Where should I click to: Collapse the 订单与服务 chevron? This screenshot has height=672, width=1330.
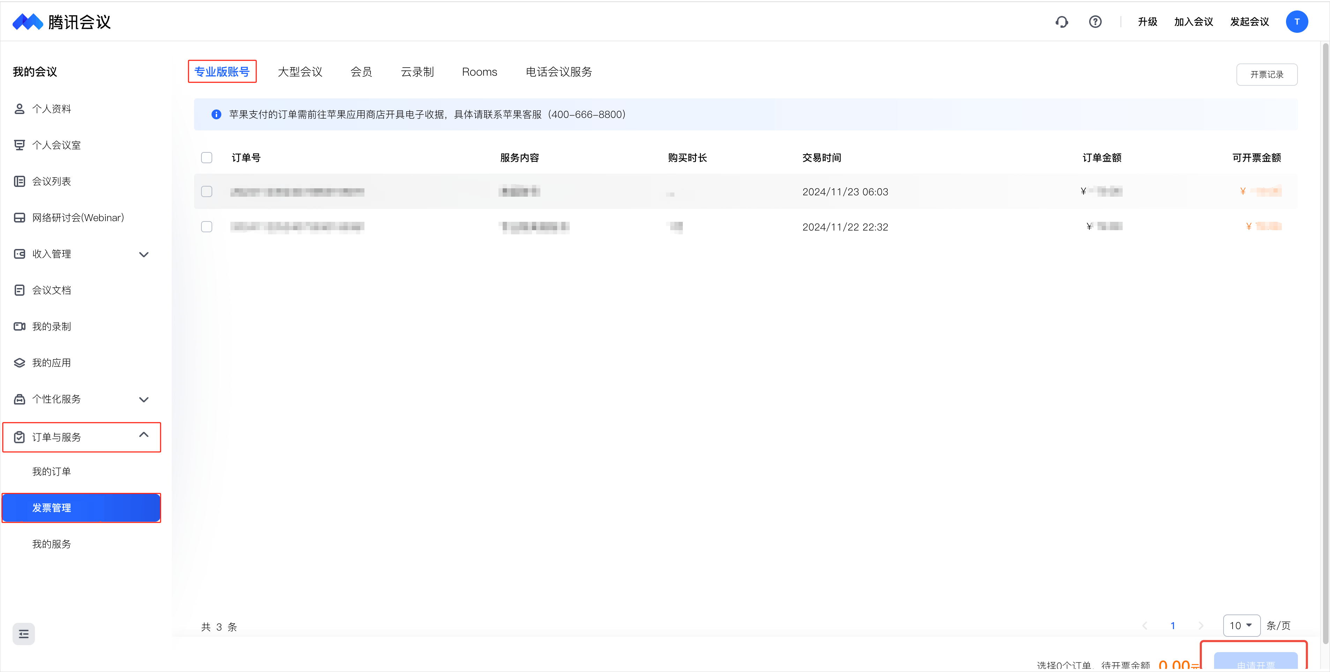pyautogui.click(x=144, y=435)
